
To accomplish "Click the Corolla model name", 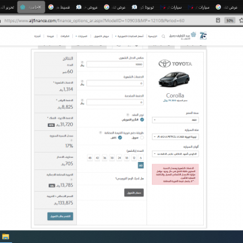I will [175, 95].
